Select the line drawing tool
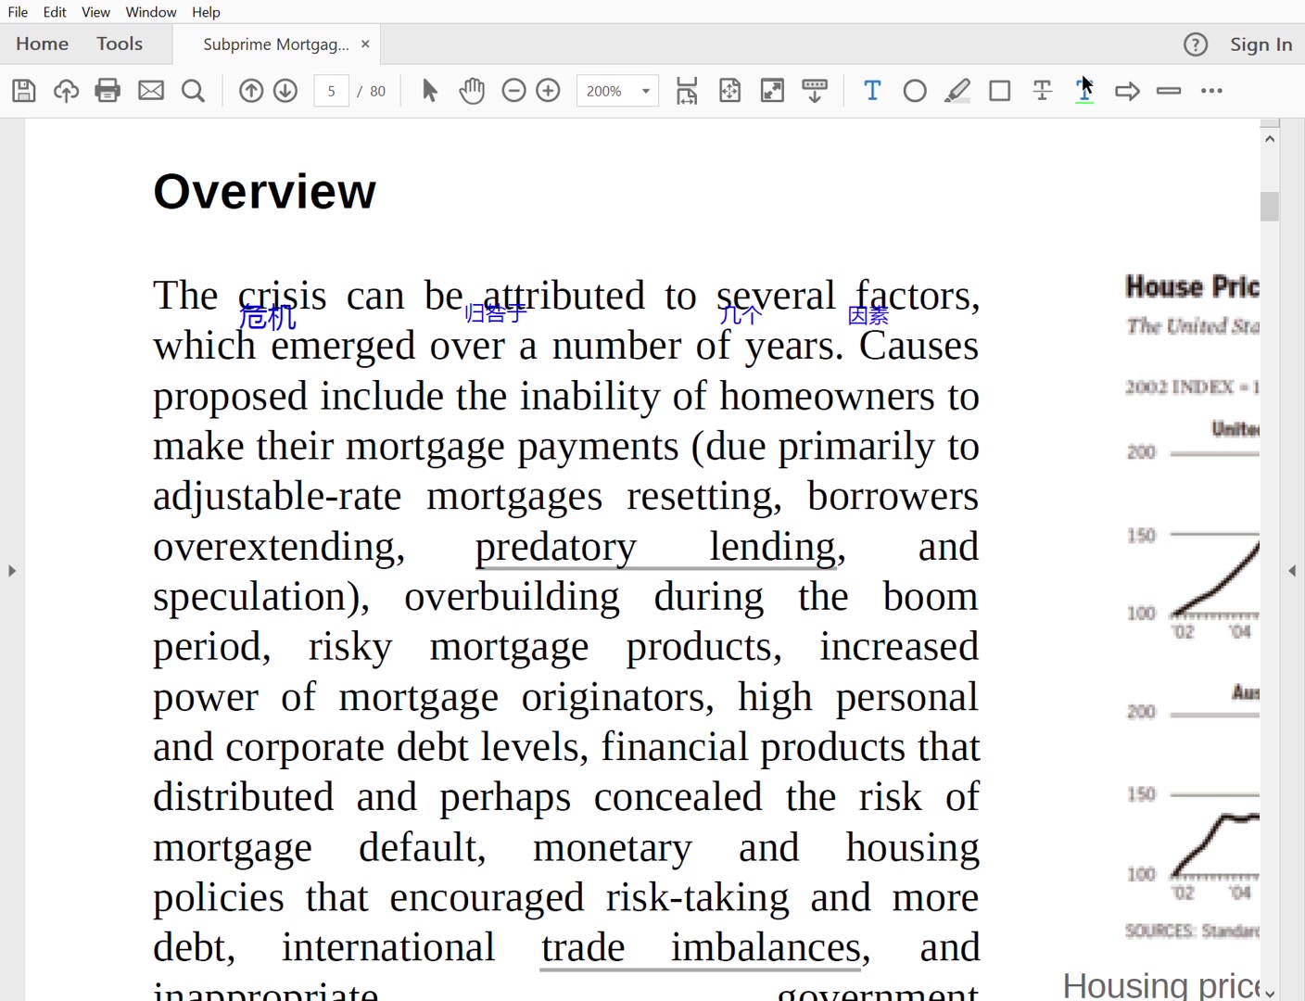This screenshot has height=1001, width=1305. 1170,91
